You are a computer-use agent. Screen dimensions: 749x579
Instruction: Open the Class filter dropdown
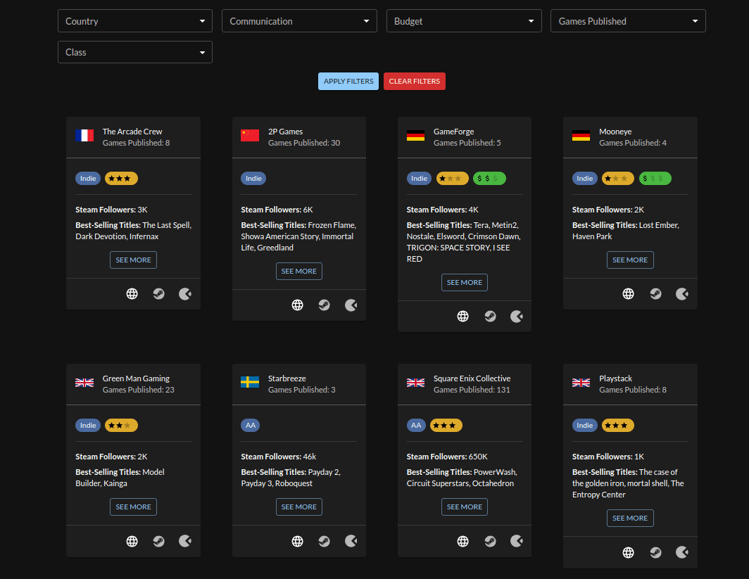135,52
